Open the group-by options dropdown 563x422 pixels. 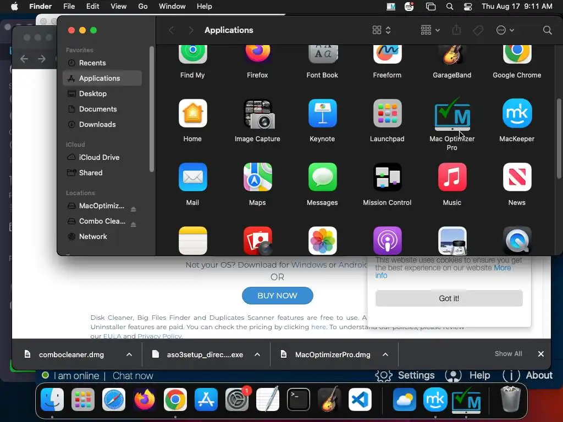click(x=430, y=30)
